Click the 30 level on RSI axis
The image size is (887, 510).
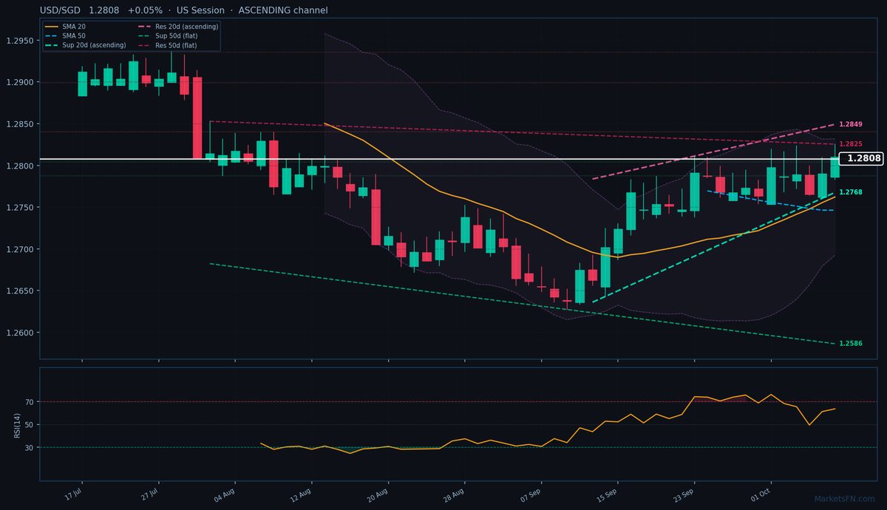click(x=30, y=448)
